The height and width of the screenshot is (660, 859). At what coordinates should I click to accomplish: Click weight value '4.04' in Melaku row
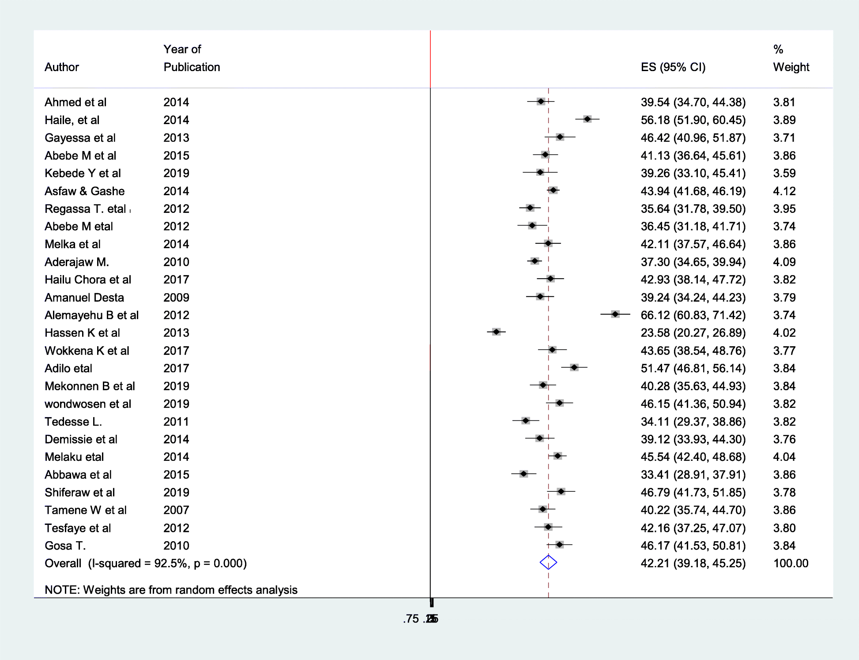point(784,457)
